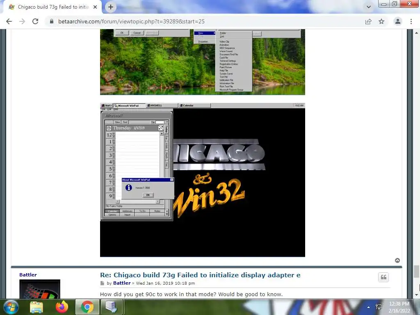
Task: Share this page via share icon
Action: [x=368, y=21]
